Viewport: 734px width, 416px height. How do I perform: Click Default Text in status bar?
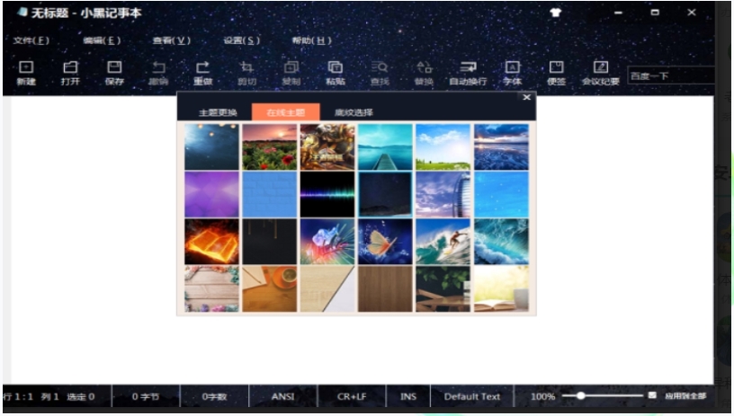coord(472,396)
